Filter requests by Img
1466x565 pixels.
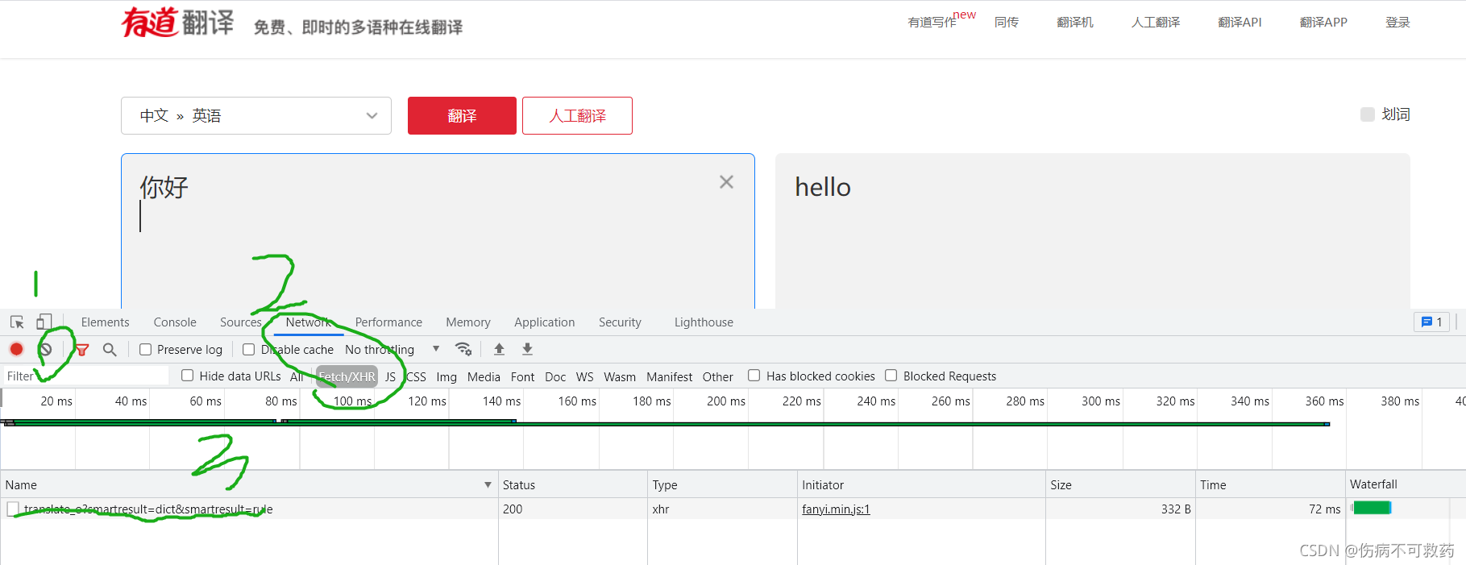(x=446, y=376)
